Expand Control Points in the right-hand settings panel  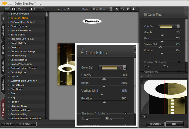[179, 72]
